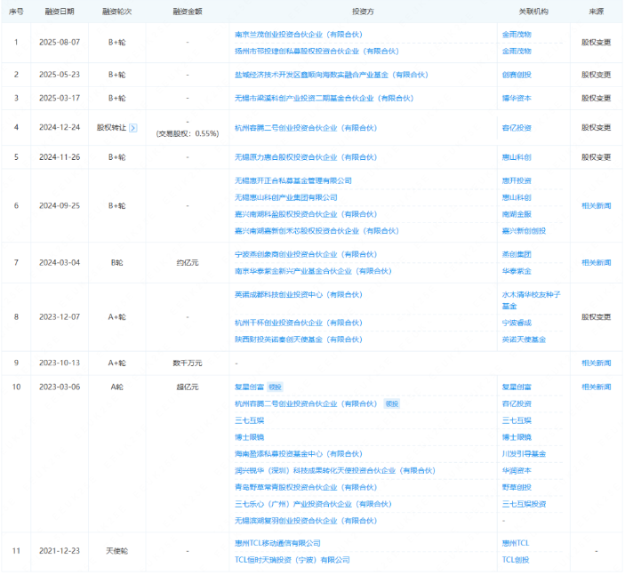The height and width of the screenshot is (583, 625).
Task: Open related institution TCL创投
Action: pos(516,560)
